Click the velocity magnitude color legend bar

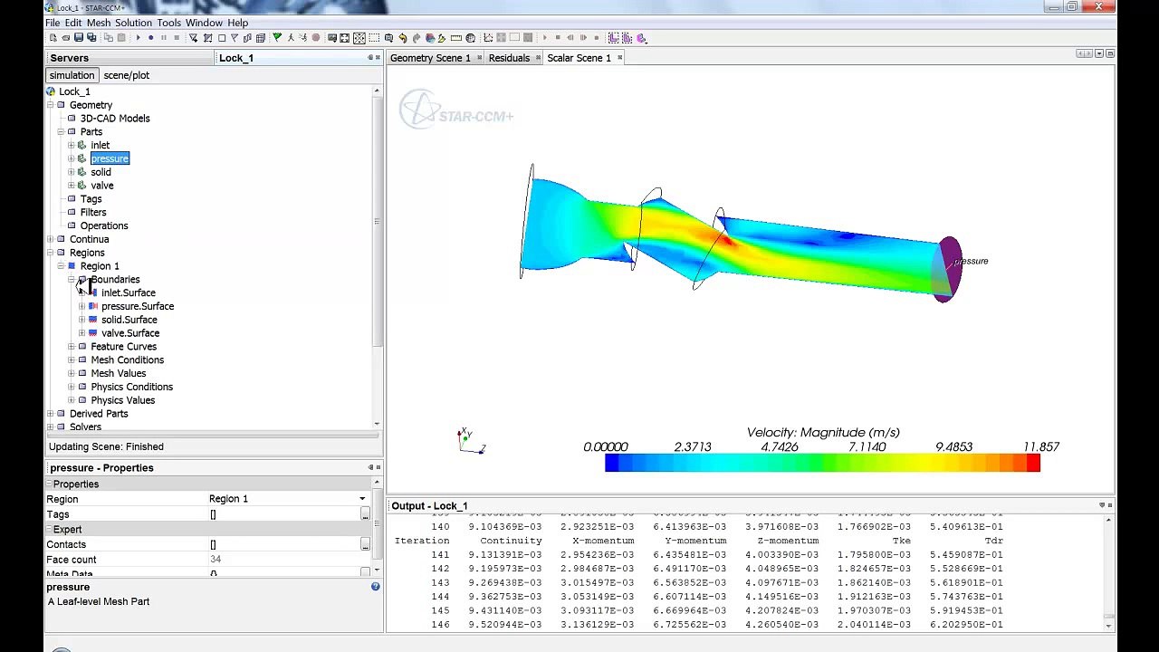(x=822, y=464)
